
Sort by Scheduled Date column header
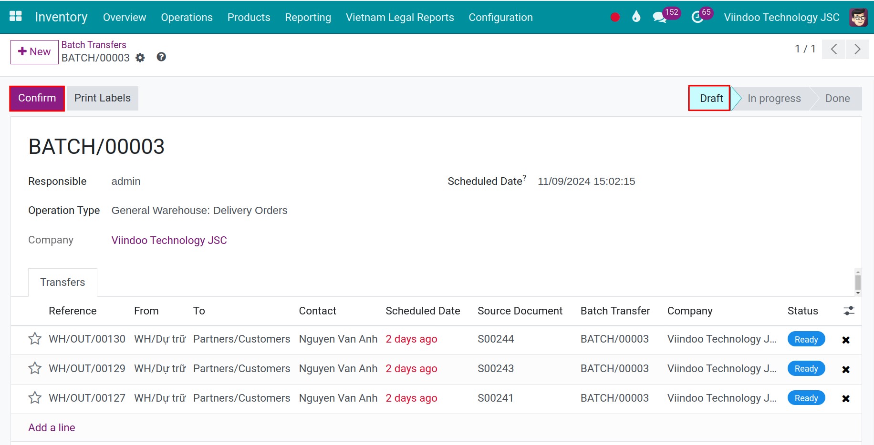(423, 311)
